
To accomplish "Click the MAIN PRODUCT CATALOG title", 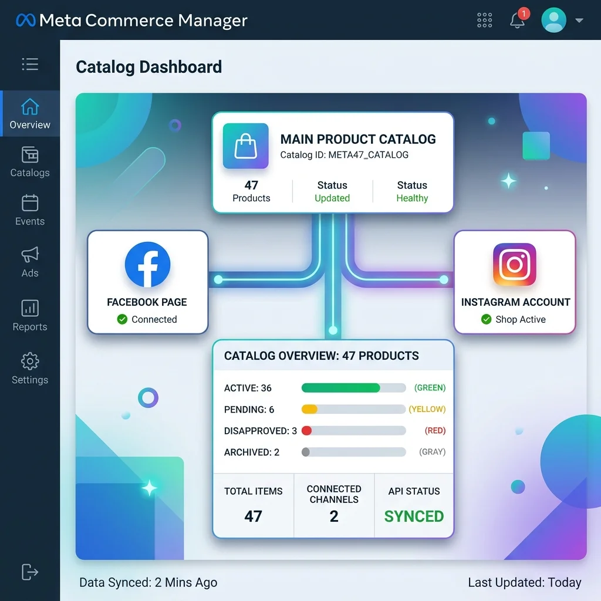I will tap(358, 139).
